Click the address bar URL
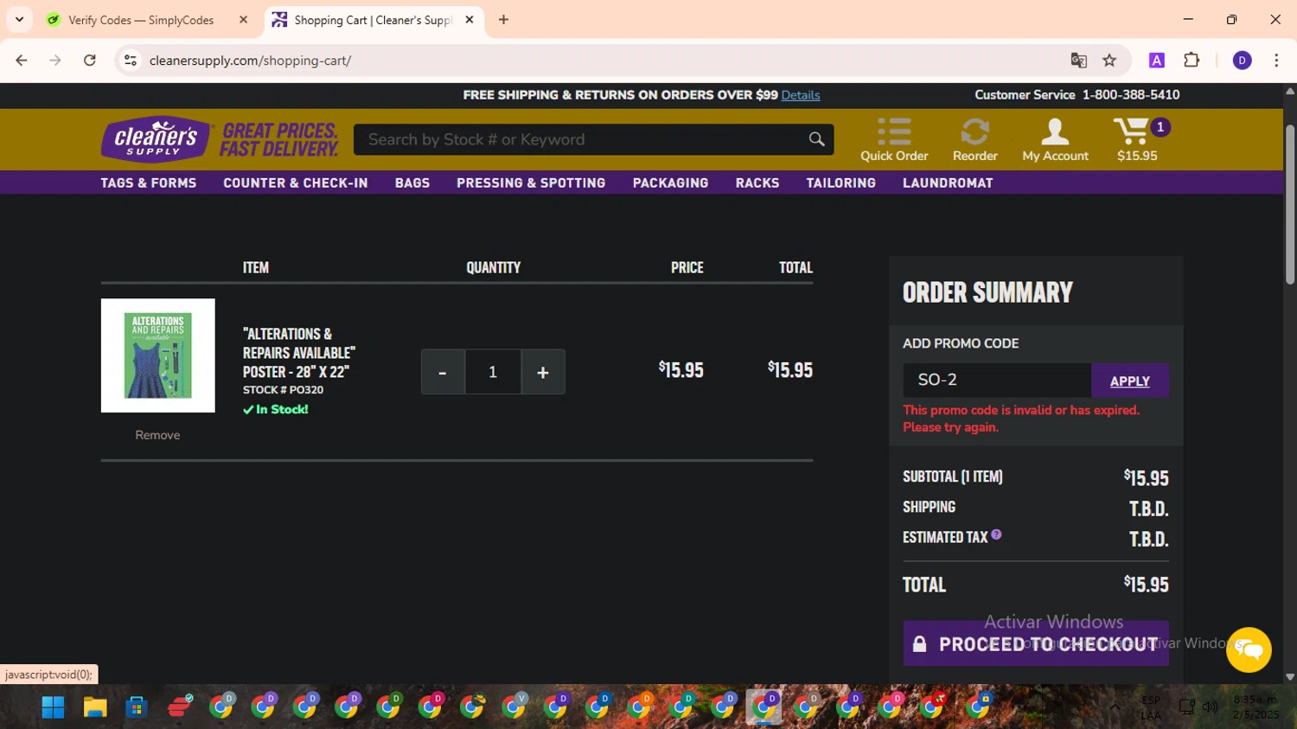1297x729 pixels. (x=250, y=61)
